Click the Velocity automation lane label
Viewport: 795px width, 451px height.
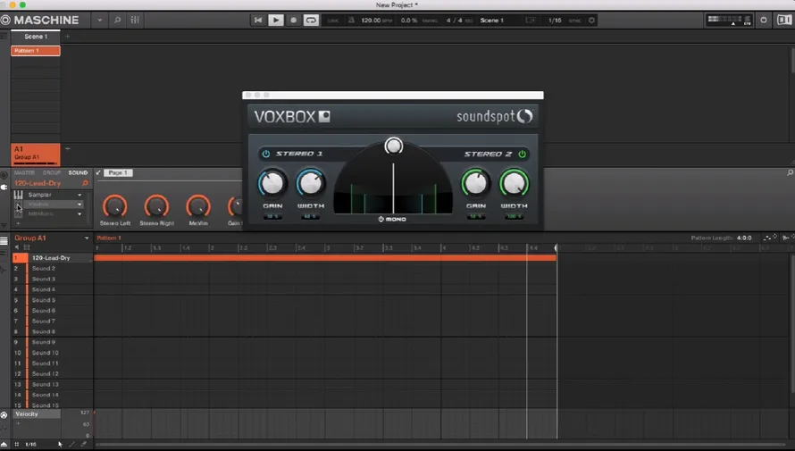36,414
